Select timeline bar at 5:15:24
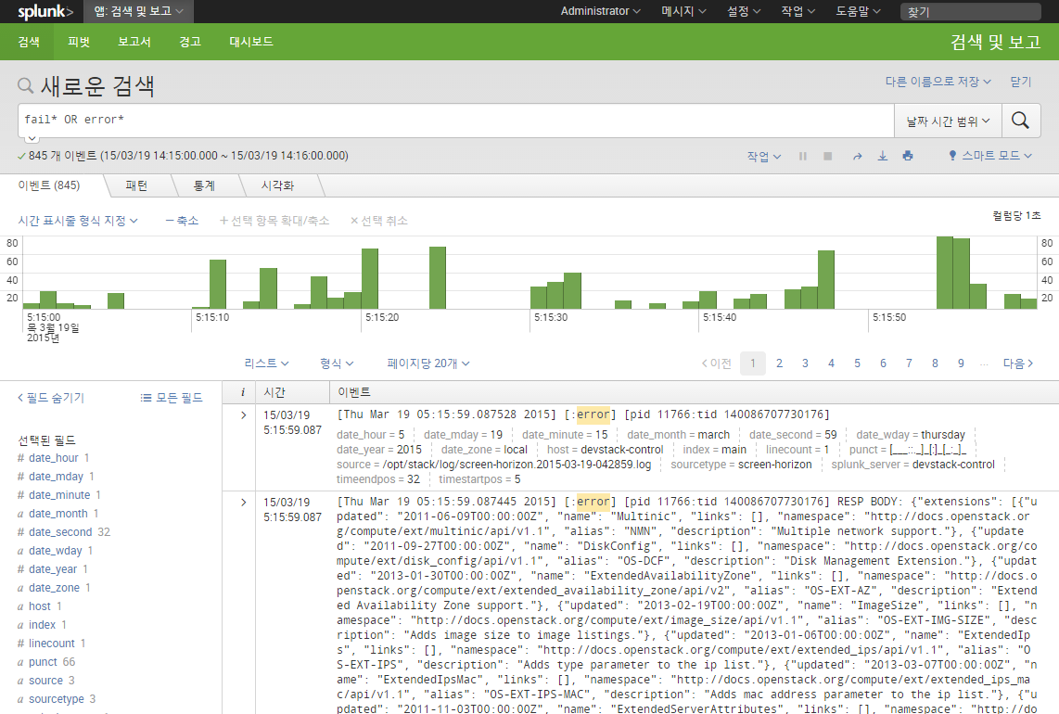 pos(437,277)
